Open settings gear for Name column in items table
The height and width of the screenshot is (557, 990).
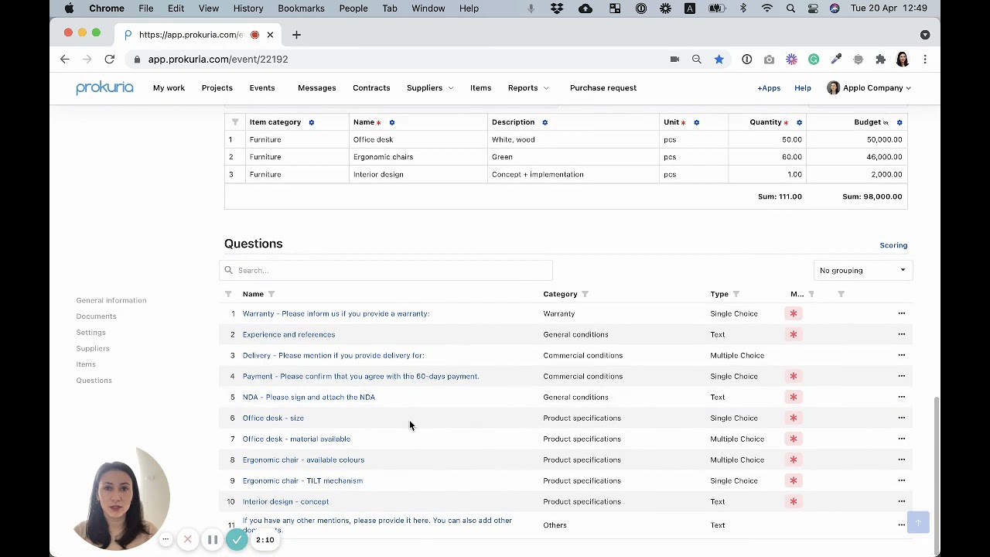[392, 122]
